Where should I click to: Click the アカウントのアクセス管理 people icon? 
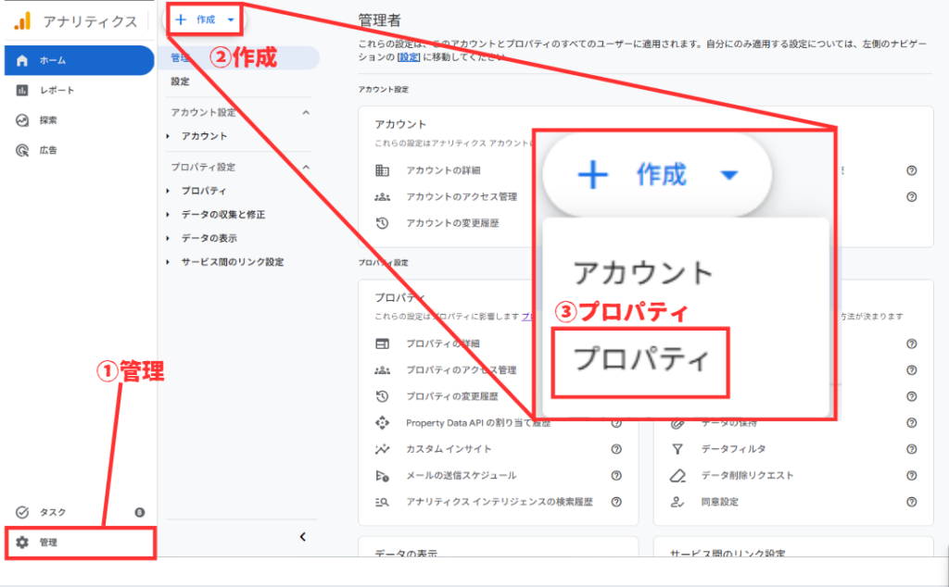(x=382, y=196)
